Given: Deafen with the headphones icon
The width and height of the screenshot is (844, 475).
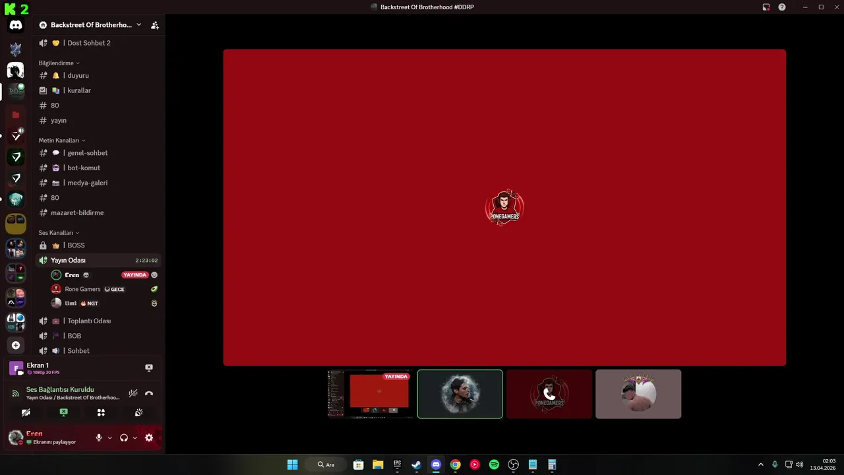Looking at the screenshot, I should pyautogui.click(x=124, y=437).
